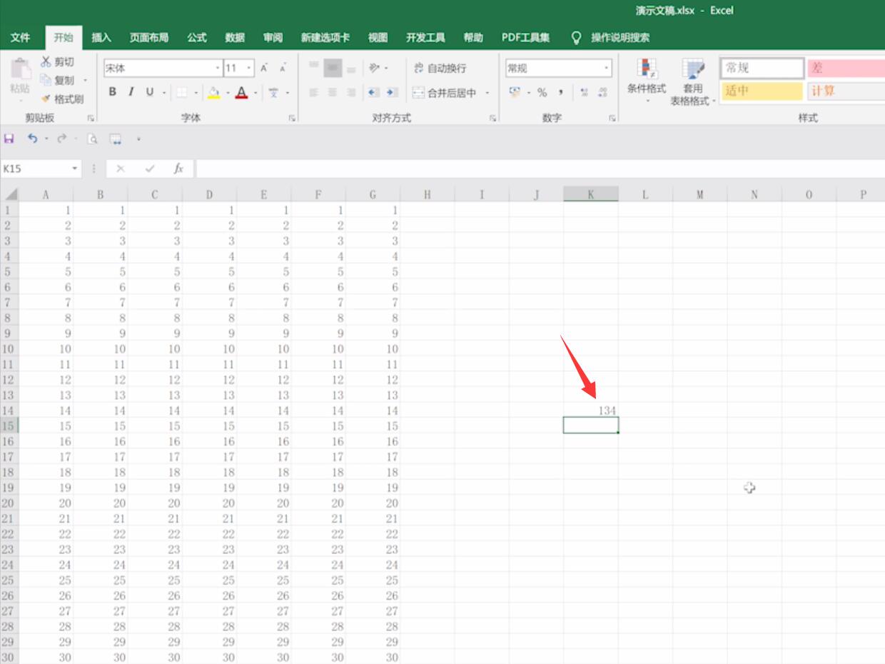Image resolution: width=885 pixels, height=664 pixels.
Task: Switch to the Developer (开发工具) tab
Action: point(425,38)
